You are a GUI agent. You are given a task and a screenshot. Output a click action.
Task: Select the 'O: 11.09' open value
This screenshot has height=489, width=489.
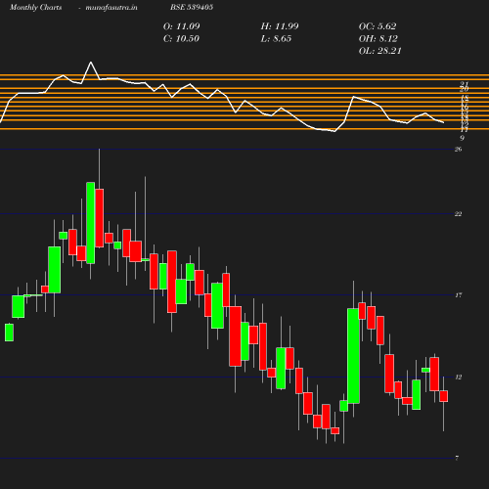[x=181, y=26]
